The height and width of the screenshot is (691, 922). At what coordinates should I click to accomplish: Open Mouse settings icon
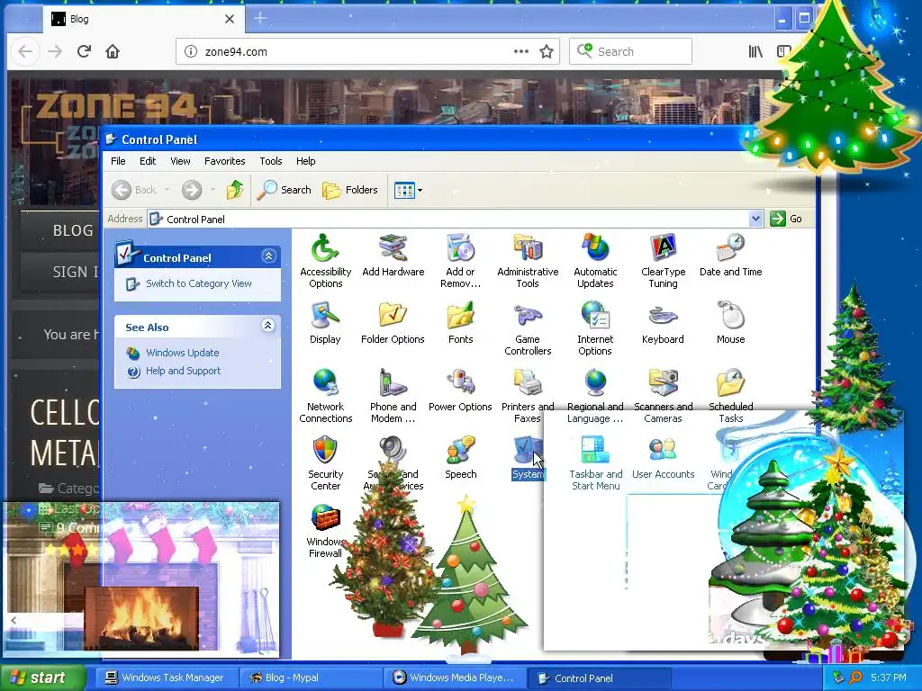[x=730, y=323]
